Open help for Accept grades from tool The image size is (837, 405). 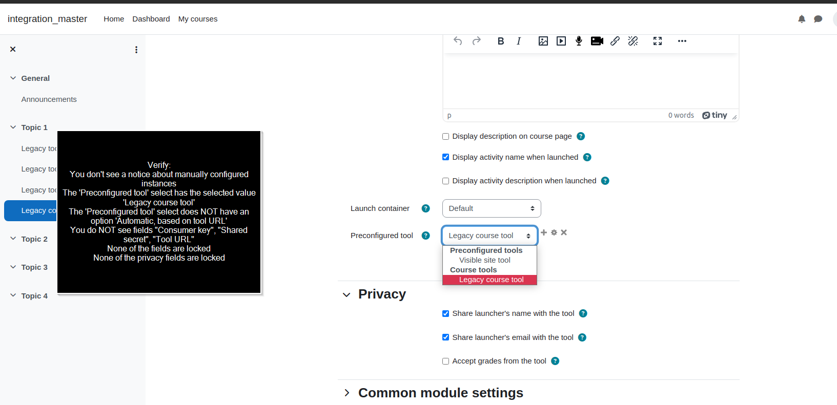coord(555,361)
